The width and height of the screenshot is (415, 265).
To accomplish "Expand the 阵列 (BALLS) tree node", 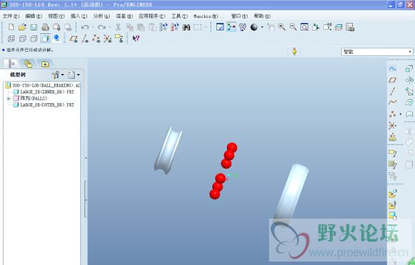I will 8,98.
